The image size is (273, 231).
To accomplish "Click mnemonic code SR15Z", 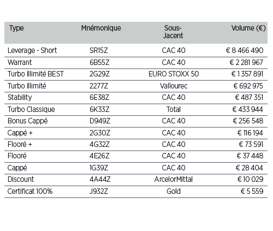I will pyautogui.click(x=99, y=50).
